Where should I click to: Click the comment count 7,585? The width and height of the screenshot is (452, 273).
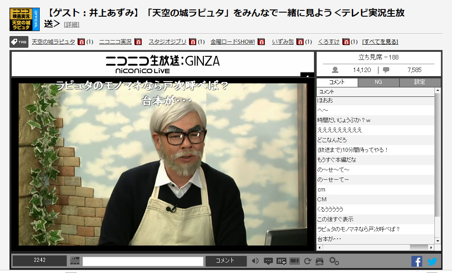(x=415, y=70)
